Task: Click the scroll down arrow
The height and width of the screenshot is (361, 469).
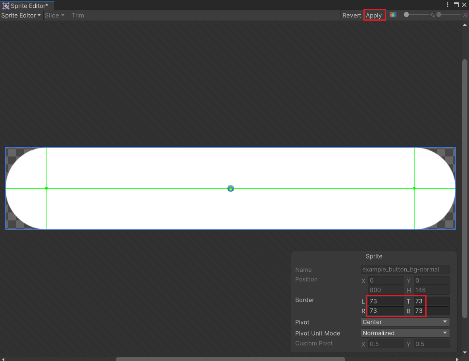Action: pos(465,353)
